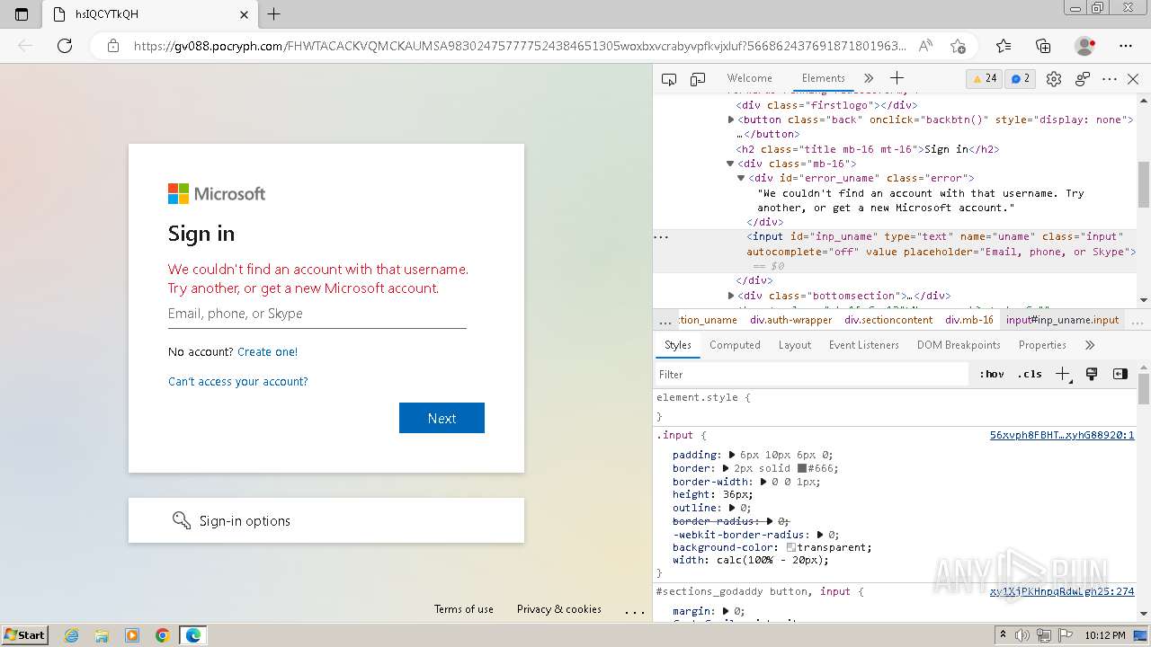
Task: Open DevTools Settings gear
Action: [x=1054, y=79]
